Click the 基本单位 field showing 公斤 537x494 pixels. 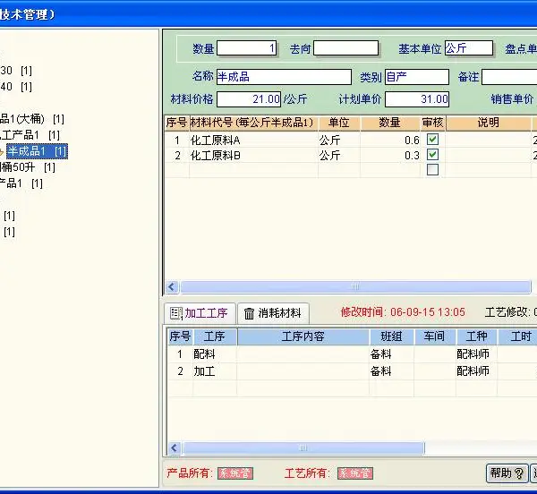[x=469, y=48]
